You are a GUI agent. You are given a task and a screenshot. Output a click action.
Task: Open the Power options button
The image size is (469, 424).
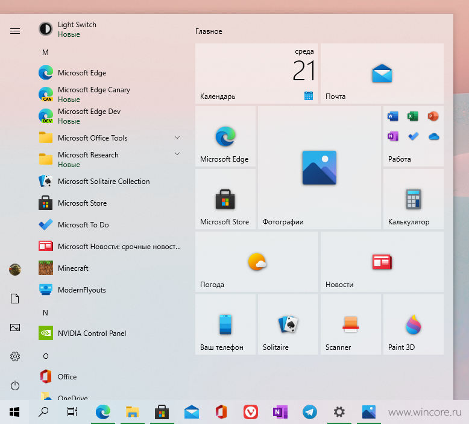coord(15,385)
